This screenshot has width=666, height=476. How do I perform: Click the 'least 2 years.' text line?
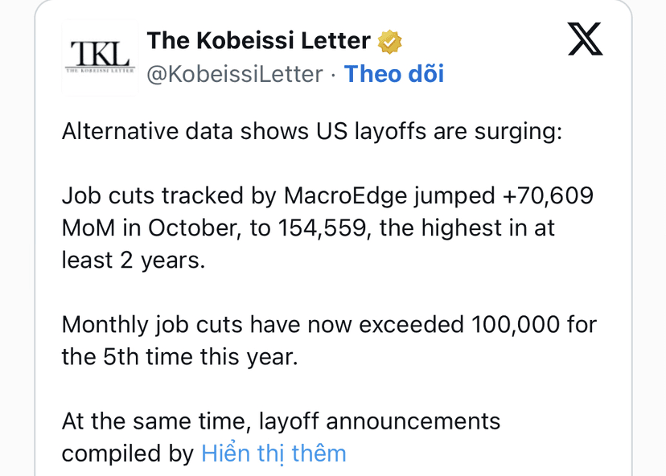[x=134, y=261]
